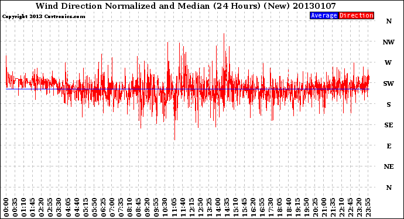Click the 02:55 time label
Screen dimensions: 404x219
[x=50, y=207]
